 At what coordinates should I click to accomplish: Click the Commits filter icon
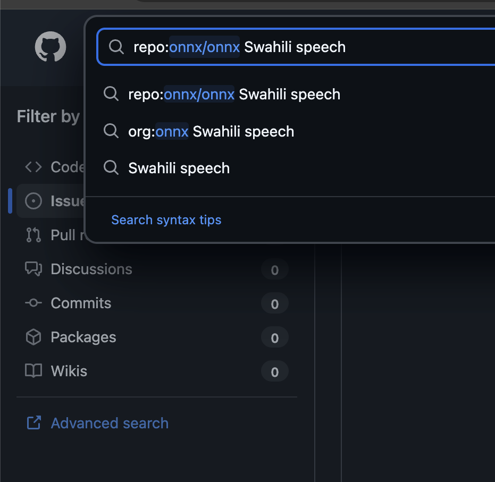coord(33,303)
